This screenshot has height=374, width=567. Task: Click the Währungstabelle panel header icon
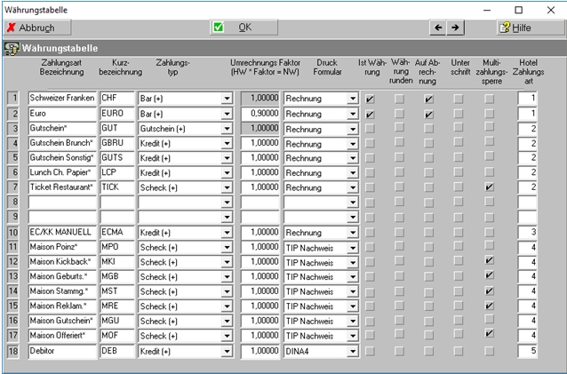pyautogui.click(x=12, y=48)
